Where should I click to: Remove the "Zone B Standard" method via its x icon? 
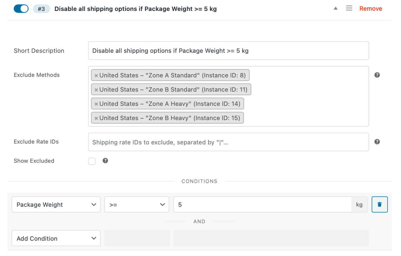96,89
